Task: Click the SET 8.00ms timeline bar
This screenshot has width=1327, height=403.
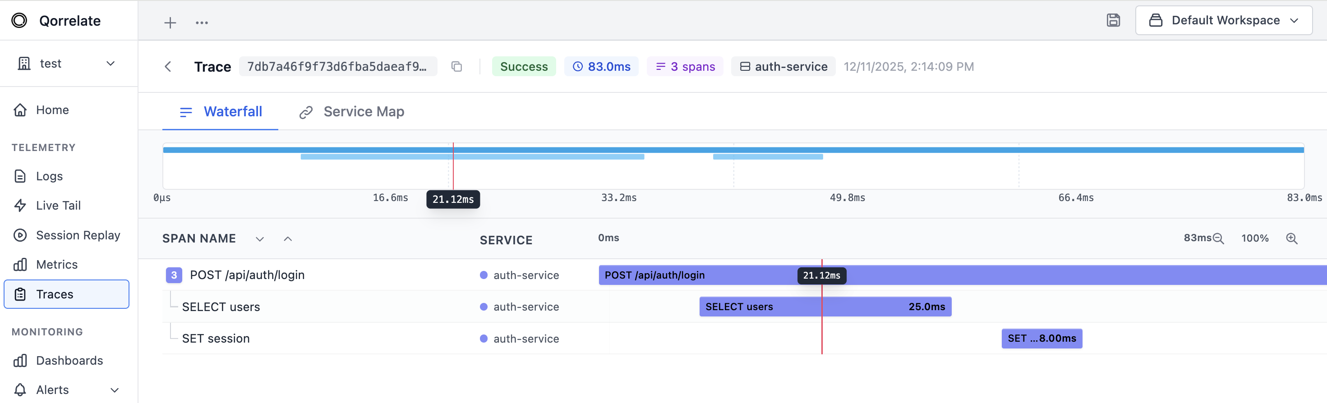Action: click(1041, 339)
